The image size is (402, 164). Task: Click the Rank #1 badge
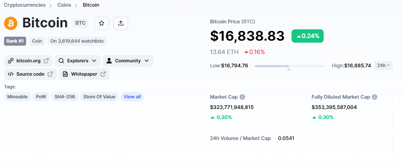[x=15, y=41]
